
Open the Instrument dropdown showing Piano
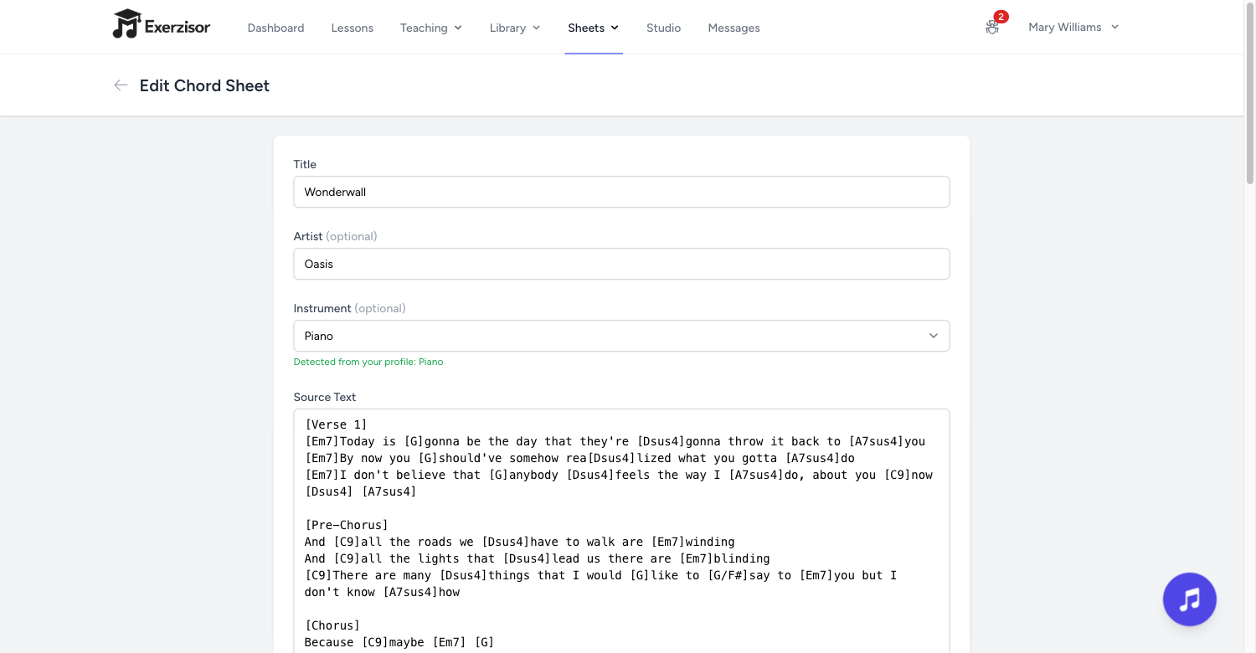point(621,336)
